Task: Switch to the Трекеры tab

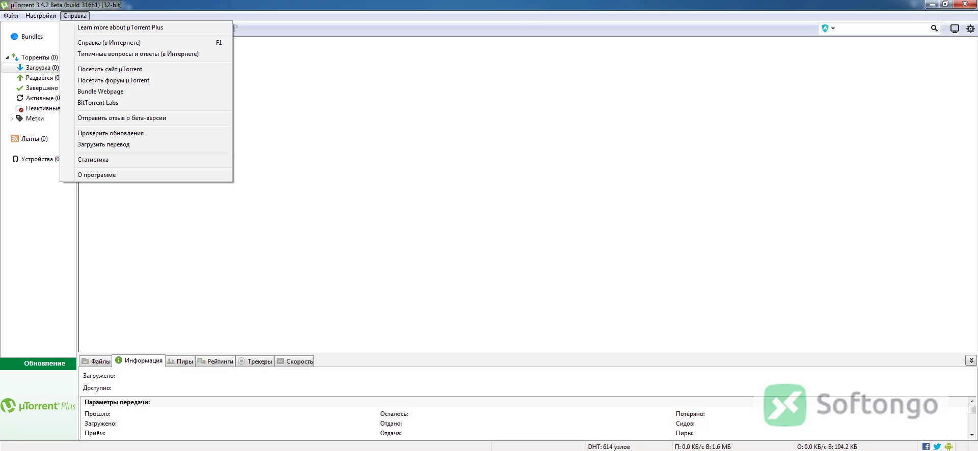Action: pyautogui.click(x=255, y=362)
